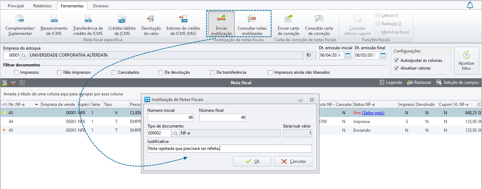The image size is (482, 189).
Task: Click undo-style grid toolbar icon
Action: coord(22,83)
